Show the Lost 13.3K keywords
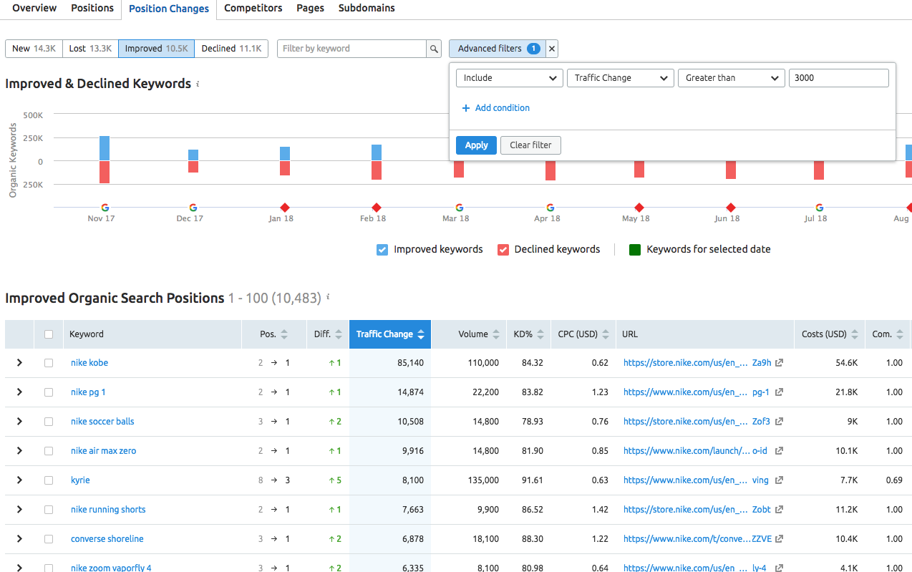Viewport: 912px width, 572px height. pos(90,49)
